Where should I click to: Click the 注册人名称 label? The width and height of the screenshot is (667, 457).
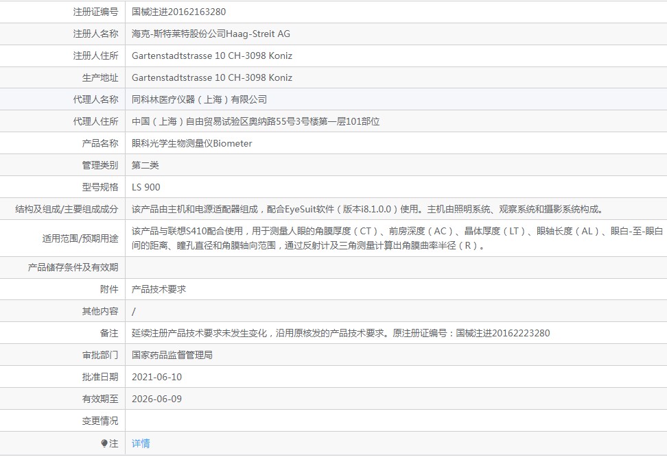tap(95, 34)
